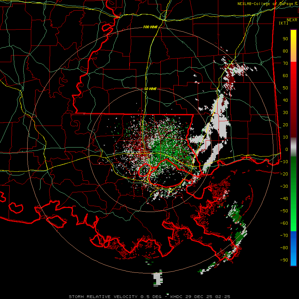Click the 100 NMI range ring label
This screenshot has height=299, width=299.
click(150, 27)
